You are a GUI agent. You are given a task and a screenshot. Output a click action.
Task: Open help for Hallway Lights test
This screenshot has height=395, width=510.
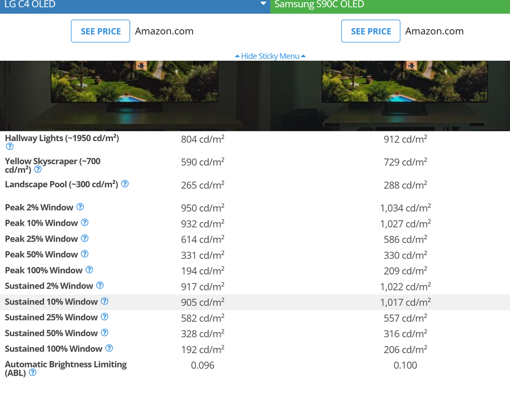(x=10, y=147)
